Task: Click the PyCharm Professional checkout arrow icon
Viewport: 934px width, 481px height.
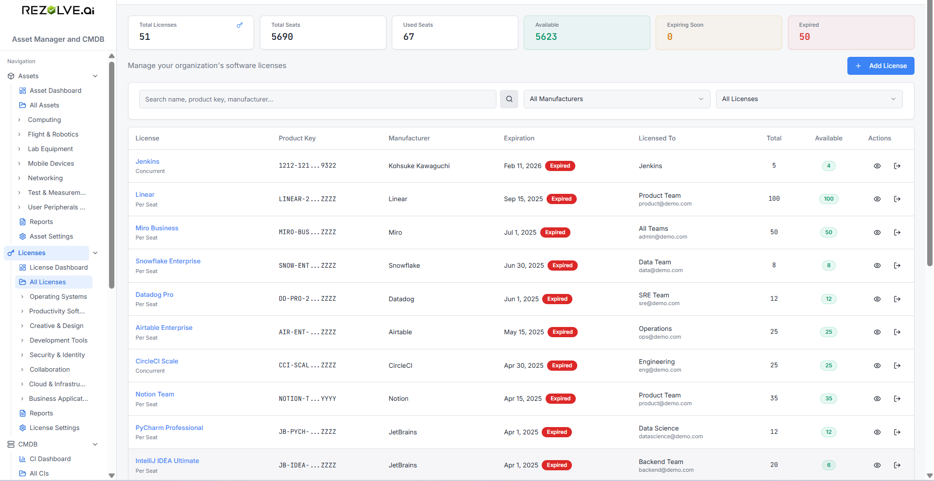Action: [897, 432]
